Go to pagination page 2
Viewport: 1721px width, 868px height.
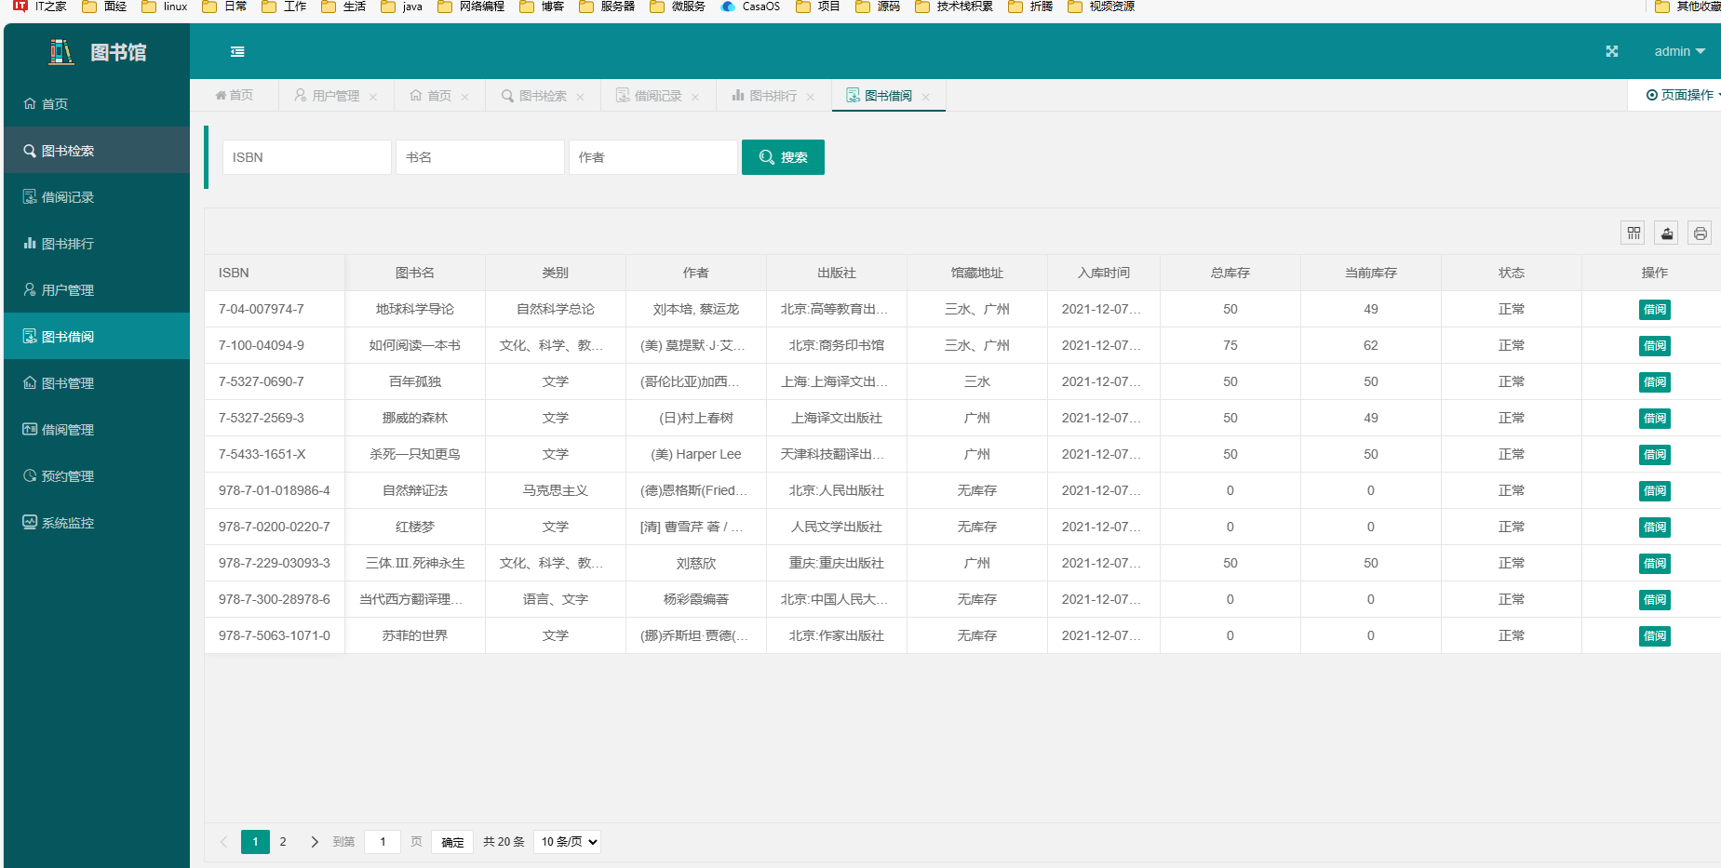283,841
